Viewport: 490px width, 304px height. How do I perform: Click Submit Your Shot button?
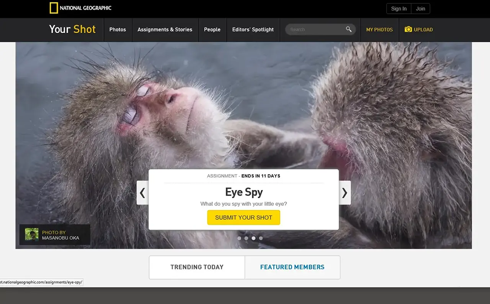pyautogui.click(x=243, y=217)
